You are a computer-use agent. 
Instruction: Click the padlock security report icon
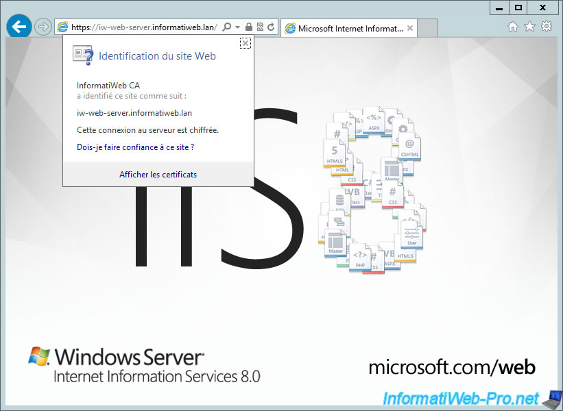tap(248, 27)
